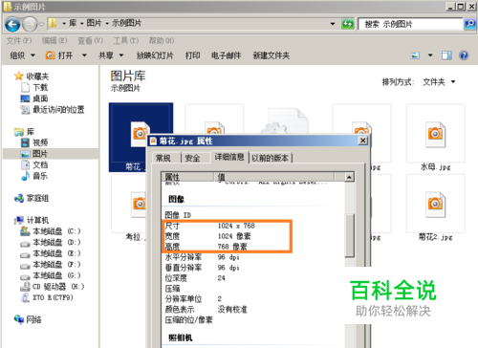Viewport: 478px width, 348px height.
Task: Click the green refresh icon in address bar
Action: coord(348,24)
